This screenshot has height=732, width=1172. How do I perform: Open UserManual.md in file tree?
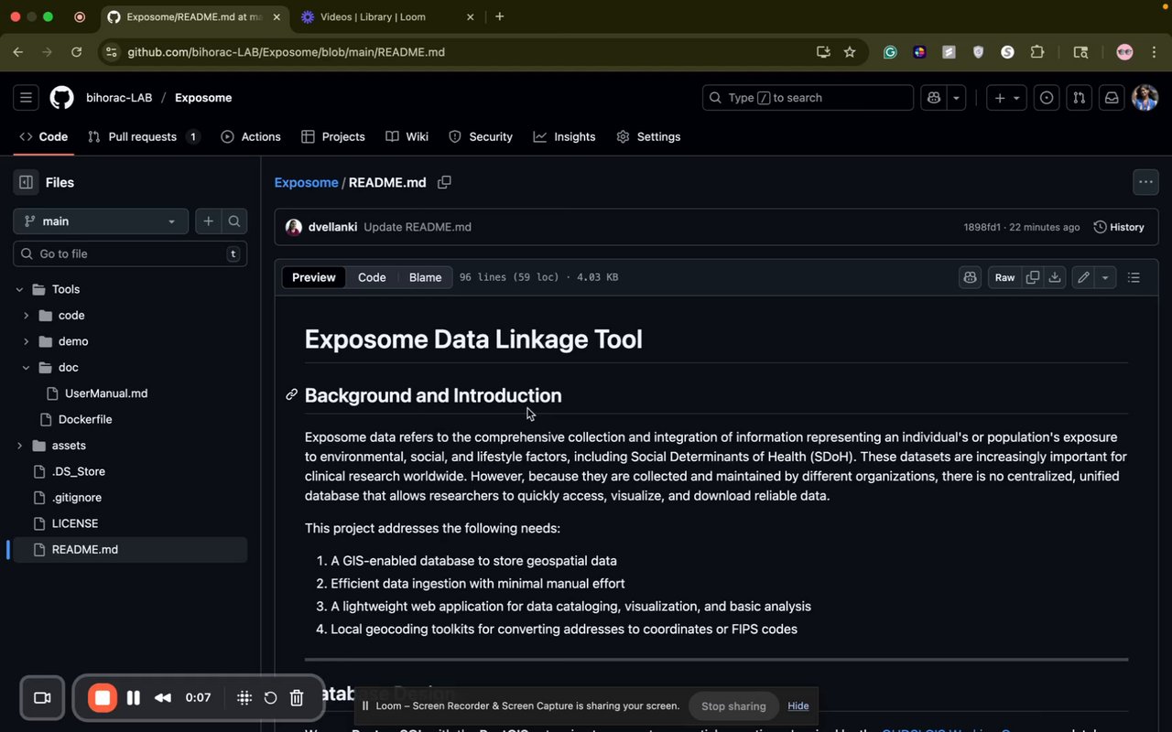click(x=106, y=393)
